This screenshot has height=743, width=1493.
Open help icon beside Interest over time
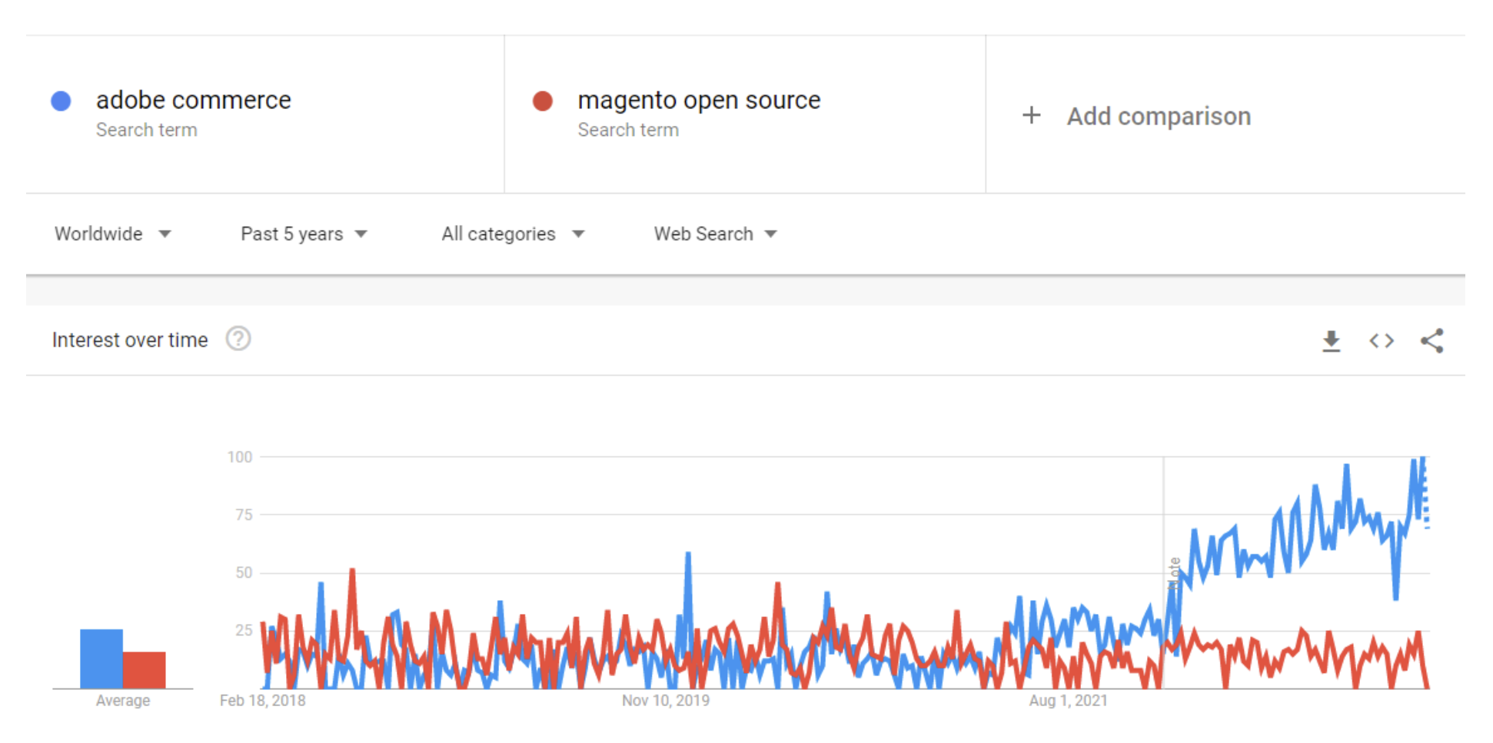point(238,339)
